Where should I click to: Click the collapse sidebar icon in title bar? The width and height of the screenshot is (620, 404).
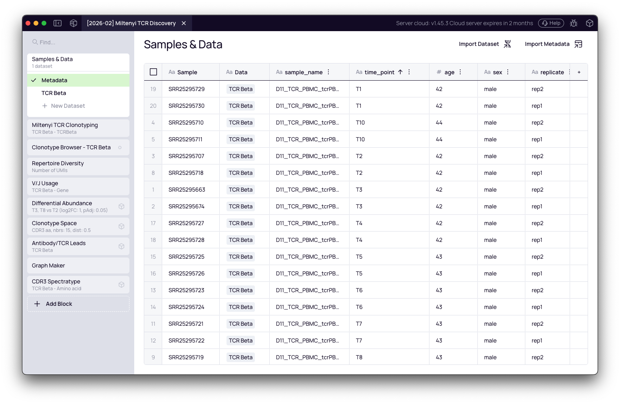(x=58, y=23)
